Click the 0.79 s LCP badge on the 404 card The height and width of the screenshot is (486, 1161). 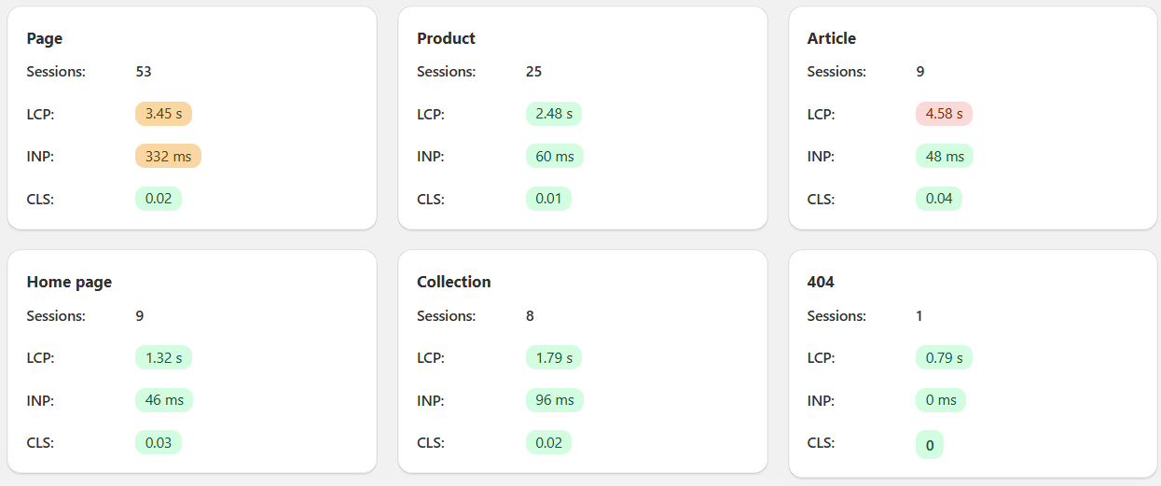click(944, 357)
